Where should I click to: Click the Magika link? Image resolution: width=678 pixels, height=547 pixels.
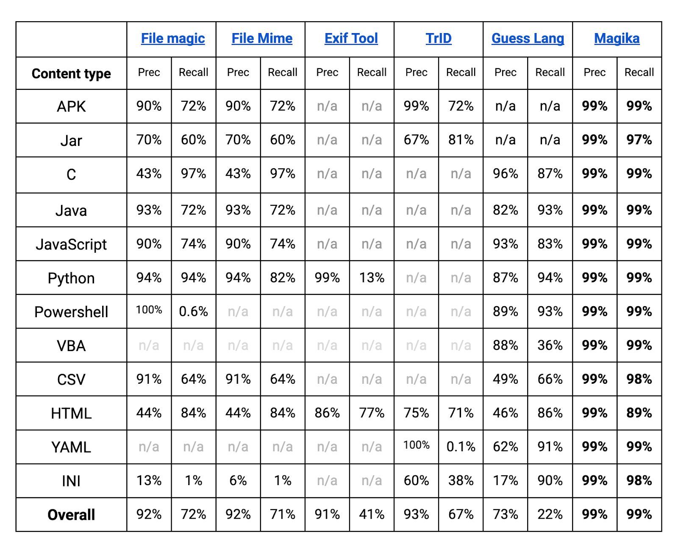(617, 39)
